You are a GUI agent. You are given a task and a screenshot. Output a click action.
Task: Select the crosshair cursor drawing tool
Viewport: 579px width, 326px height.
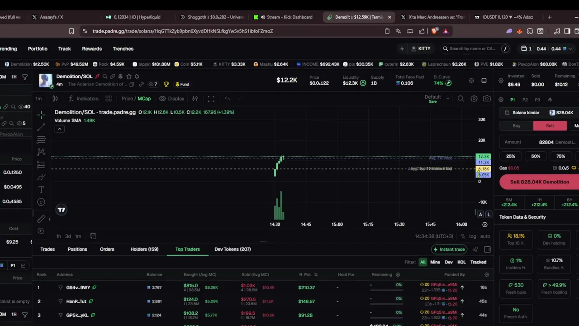point(41,115)
